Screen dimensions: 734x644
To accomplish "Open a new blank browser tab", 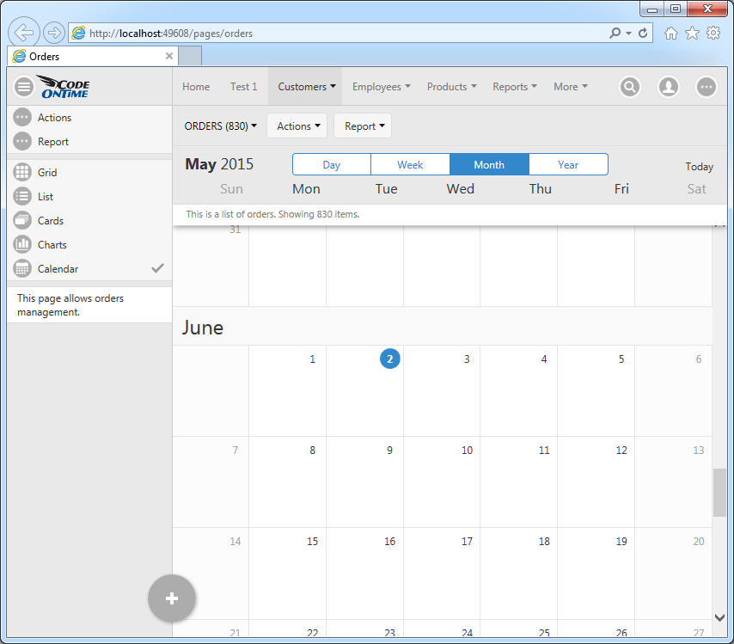I will click(x=190, y=56).
